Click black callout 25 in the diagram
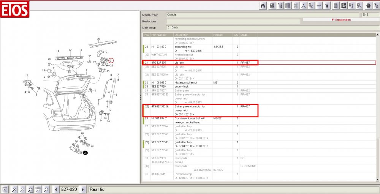Viewport: 380px width, 194px height. (85, 153)
